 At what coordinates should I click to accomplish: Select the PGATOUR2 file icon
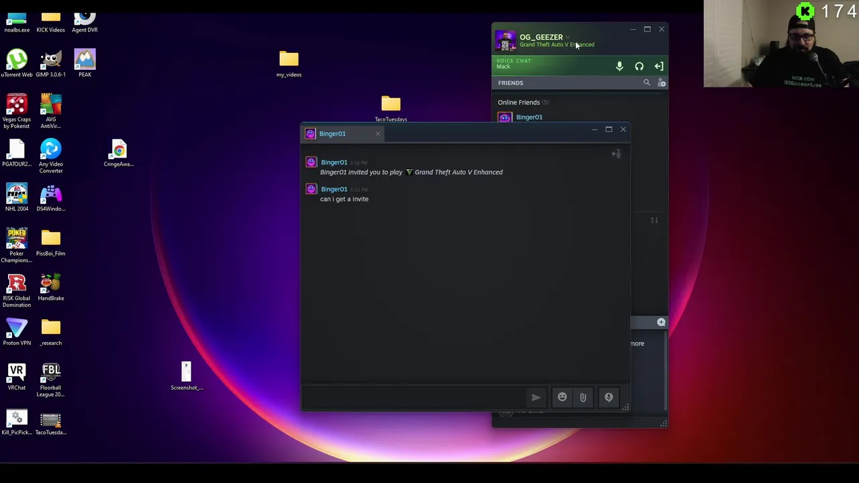17,154
